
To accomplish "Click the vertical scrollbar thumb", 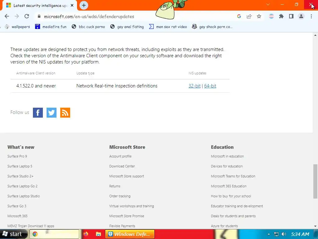I will (x=316, y=181).
